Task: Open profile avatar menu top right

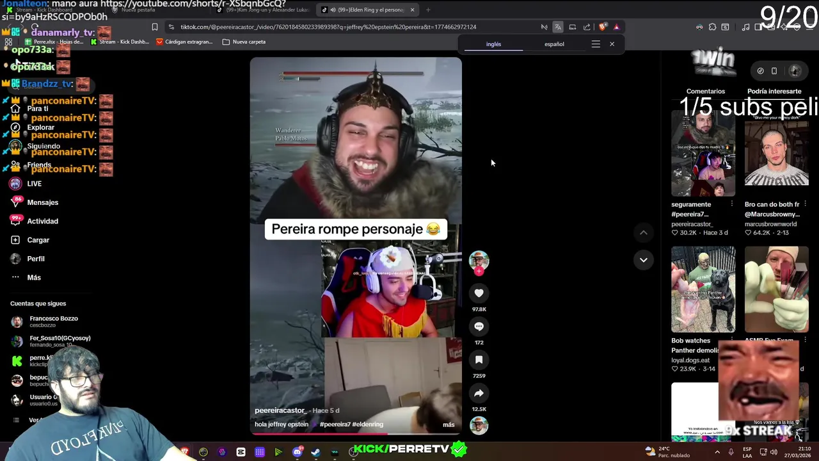Action: pos(795,71)
